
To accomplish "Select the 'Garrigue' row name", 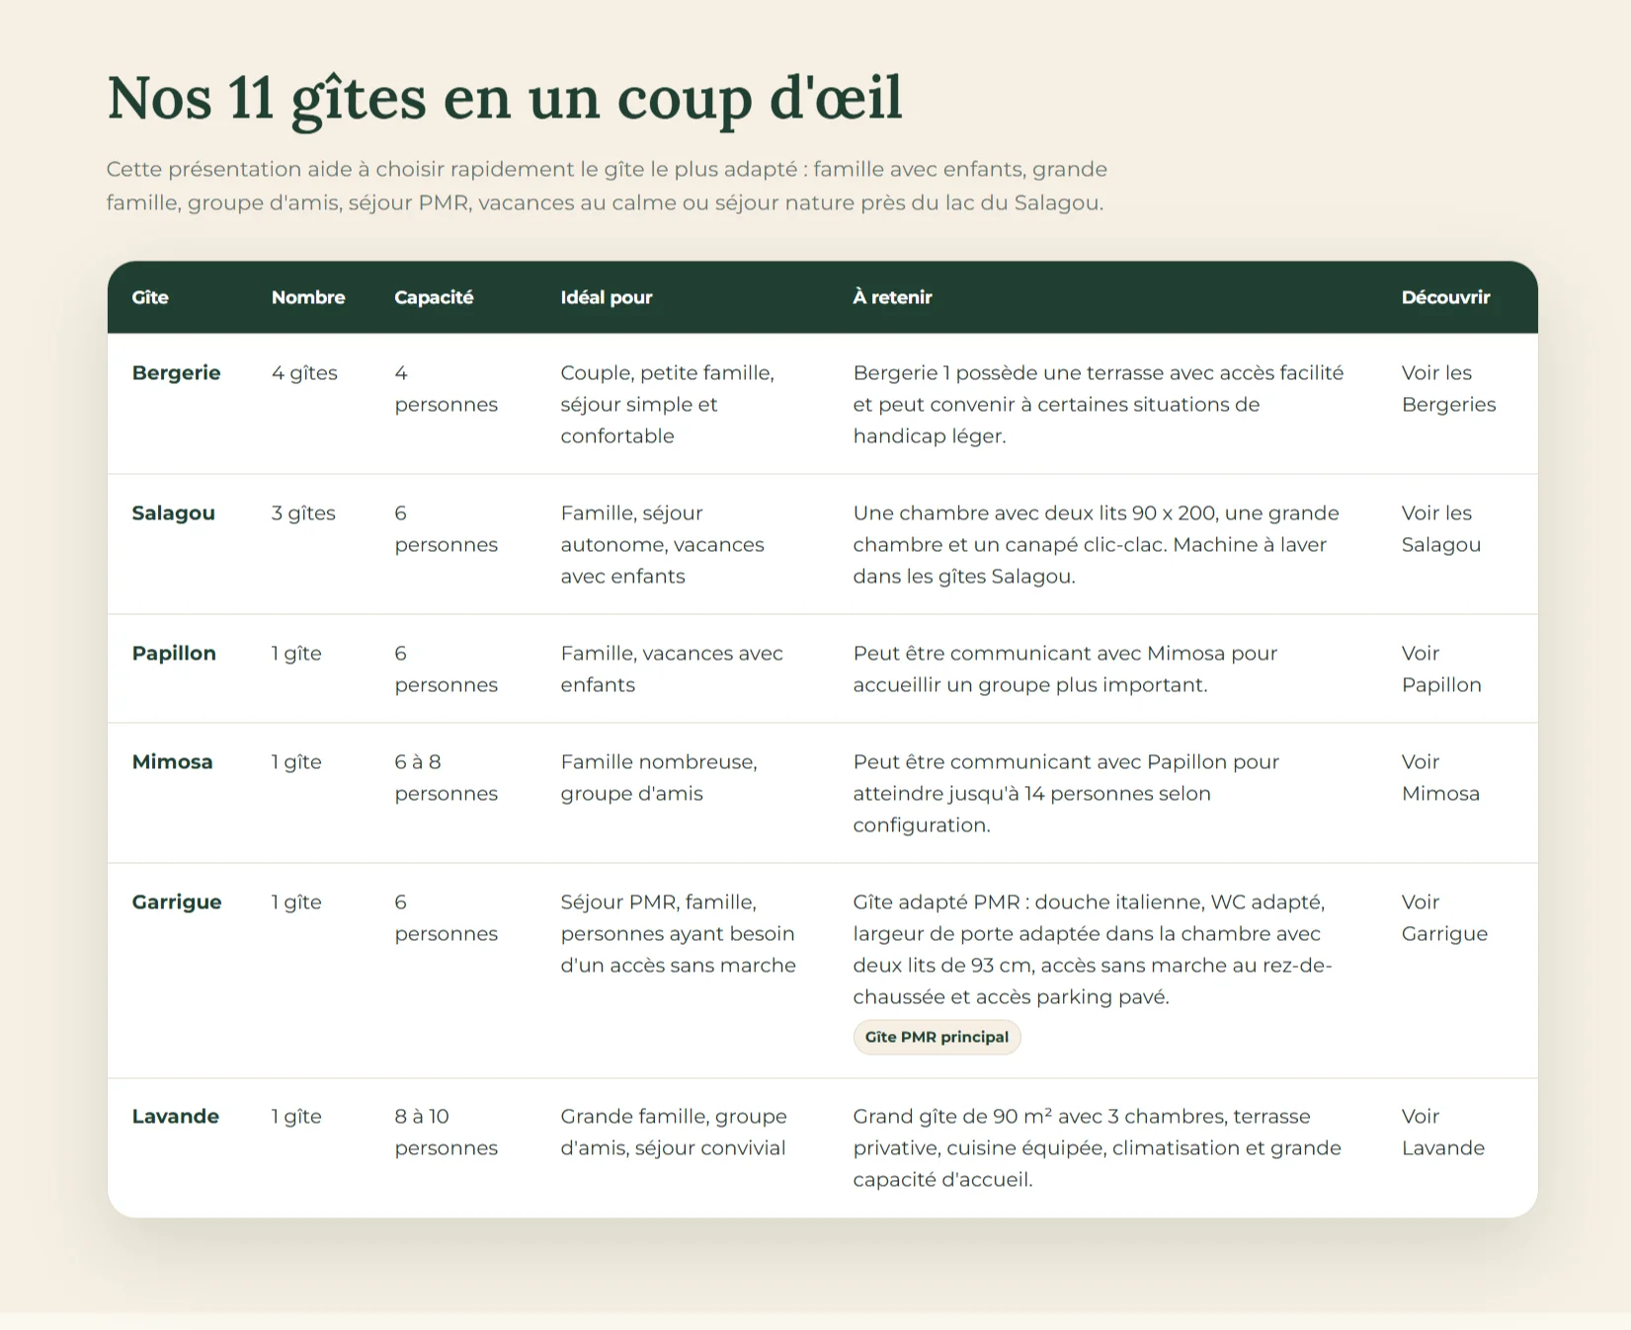I will (177, 901).
